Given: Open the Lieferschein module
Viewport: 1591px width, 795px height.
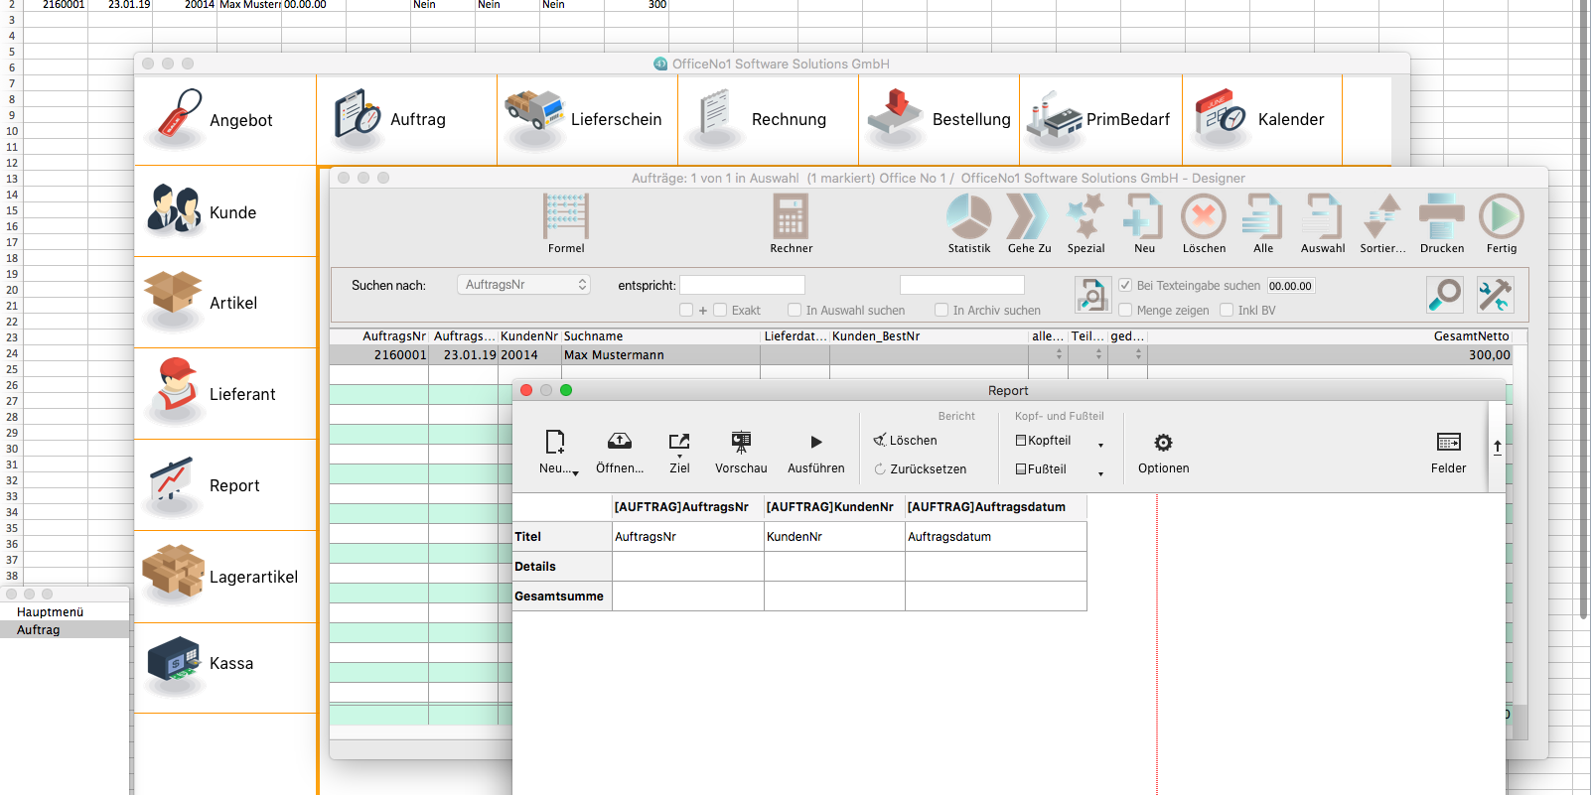Looking at the screenshot, I should [587, 119].
